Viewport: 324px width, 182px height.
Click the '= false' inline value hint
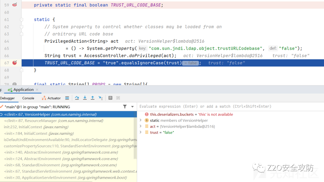[190, 63]
